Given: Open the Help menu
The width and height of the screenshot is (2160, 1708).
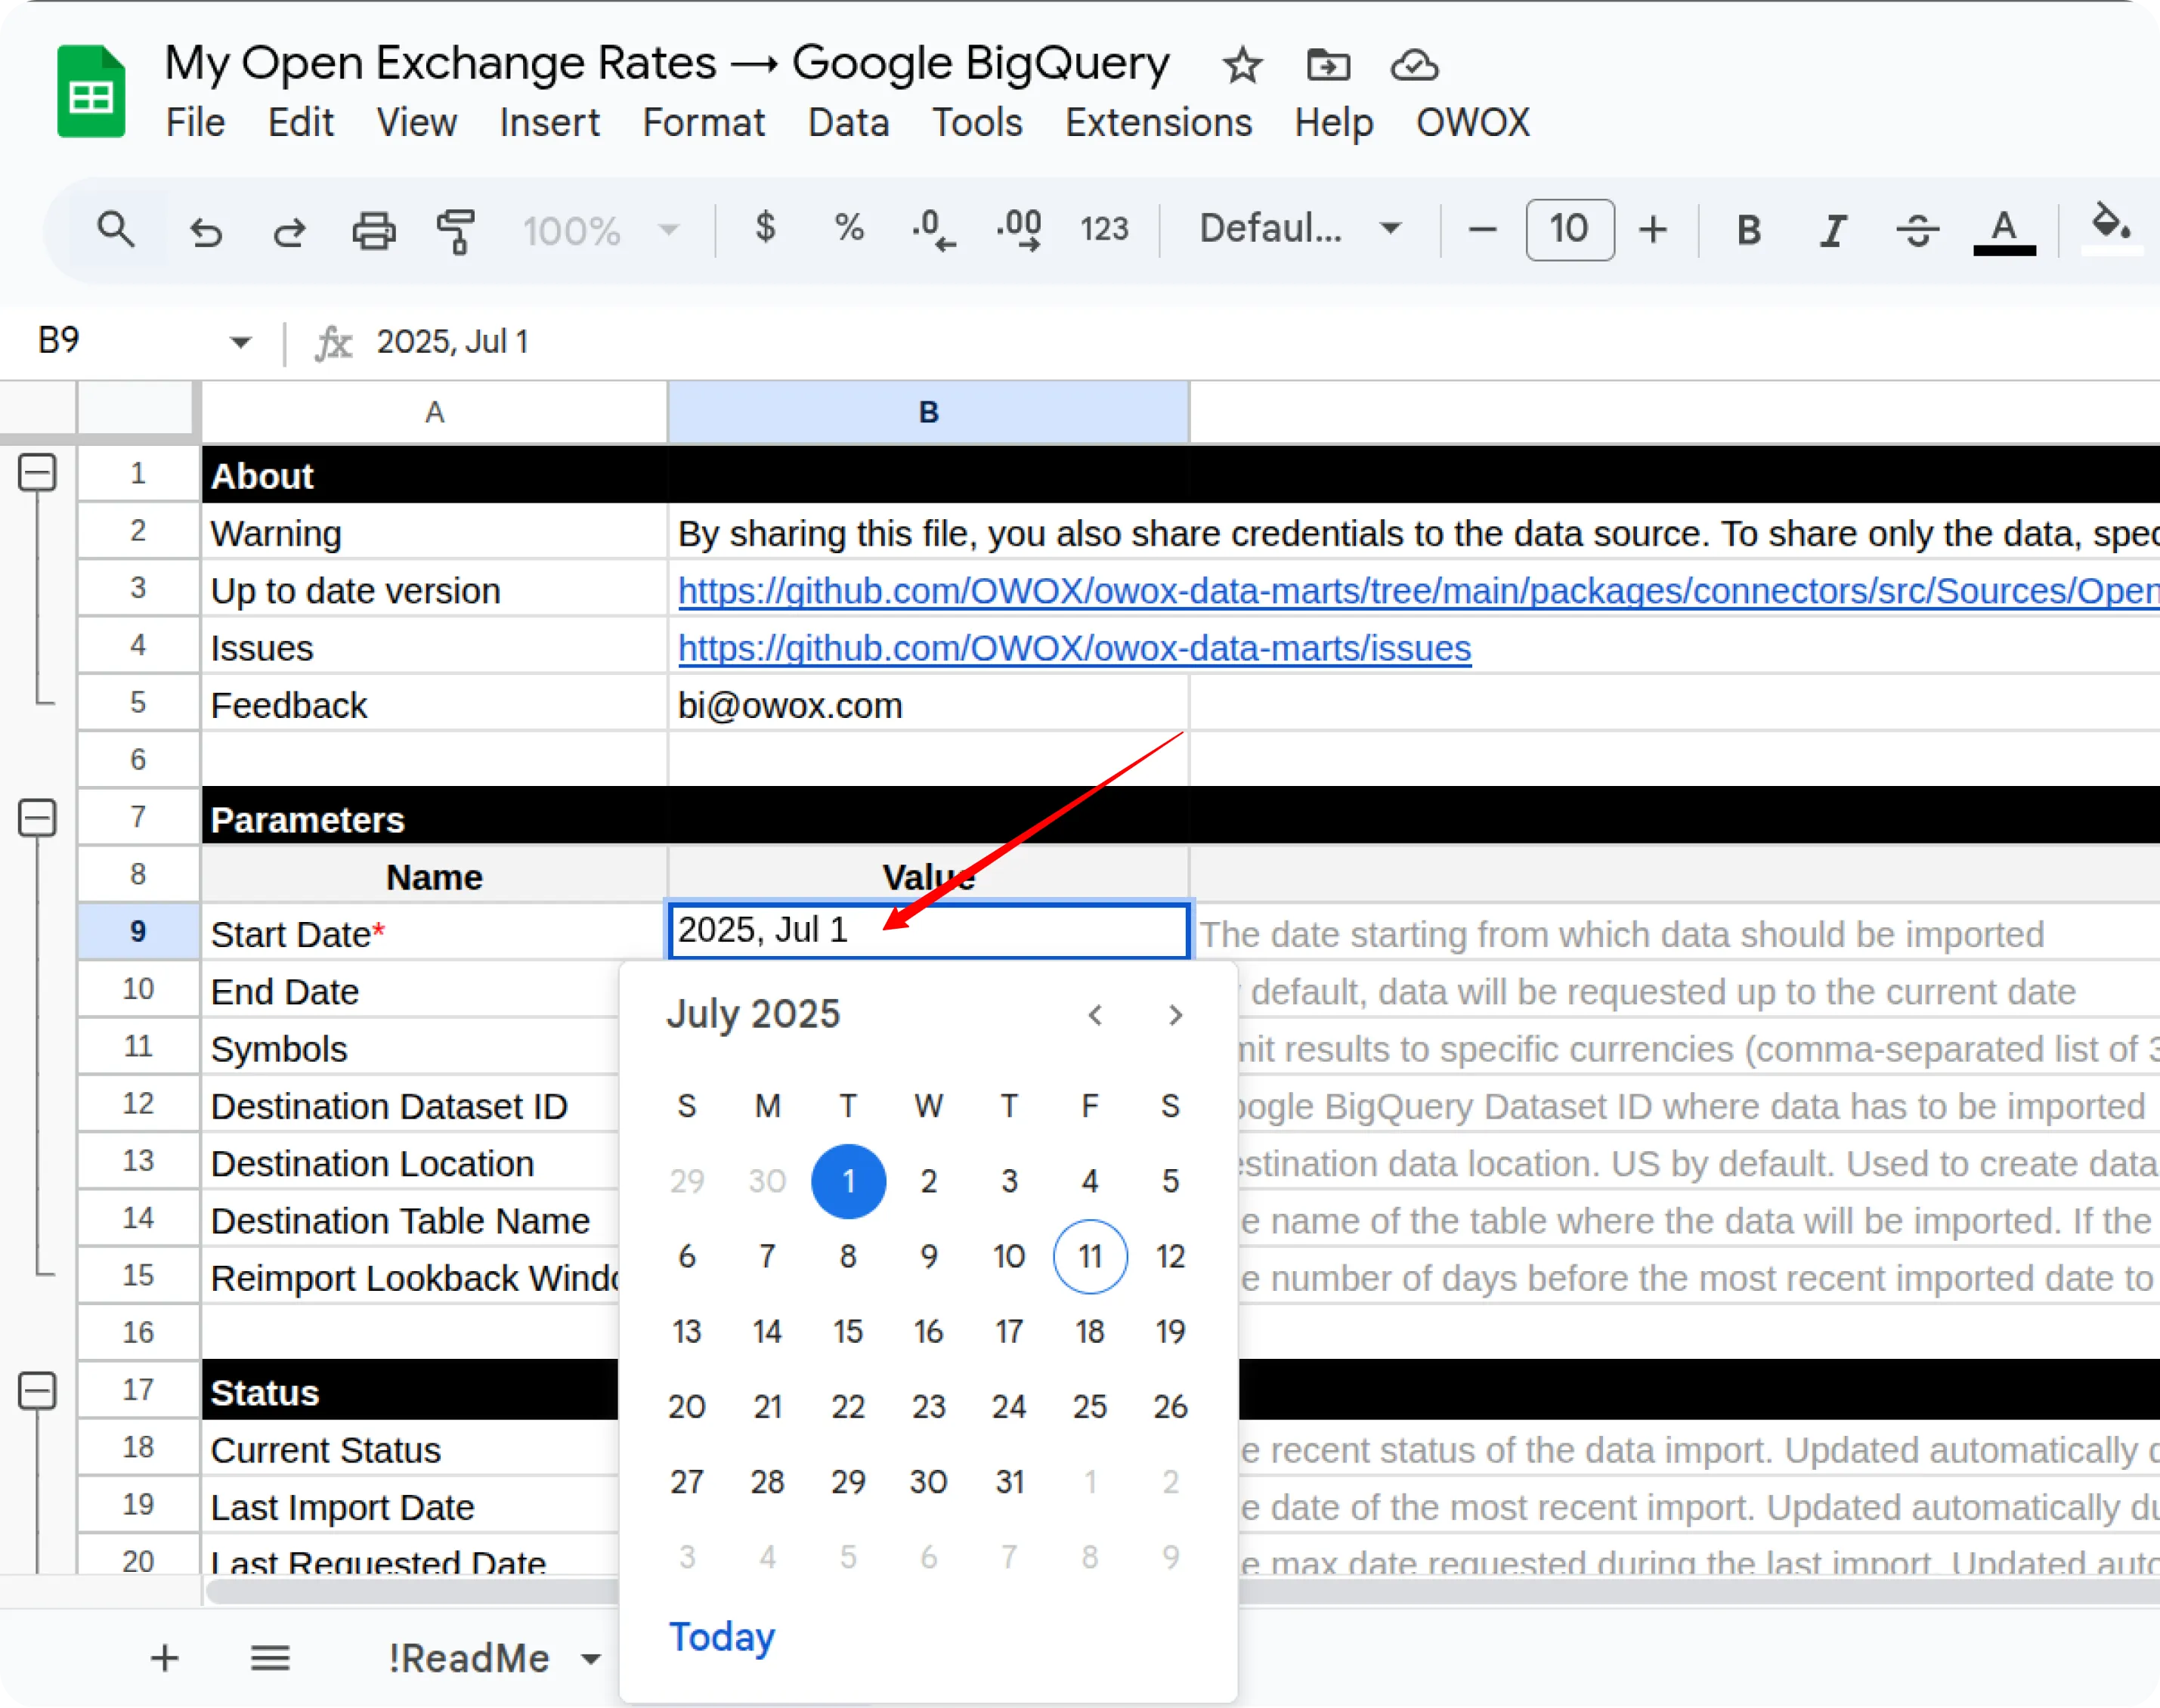Looking at the screenshot, I should click(x=1334, y=123).
